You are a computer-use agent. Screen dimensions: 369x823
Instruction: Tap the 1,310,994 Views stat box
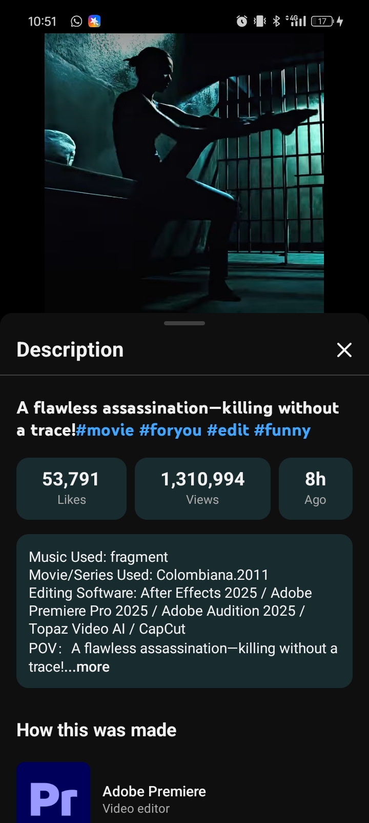tap(202, 488)
